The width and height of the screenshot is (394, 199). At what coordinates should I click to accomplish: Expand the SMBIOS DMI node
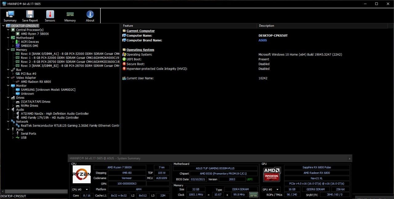tap(13, 46)
